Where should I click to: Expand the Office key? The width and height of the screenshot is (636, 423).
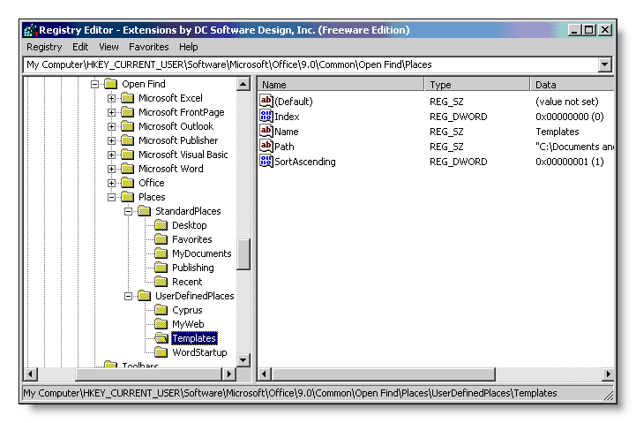[x=111, y=183]
